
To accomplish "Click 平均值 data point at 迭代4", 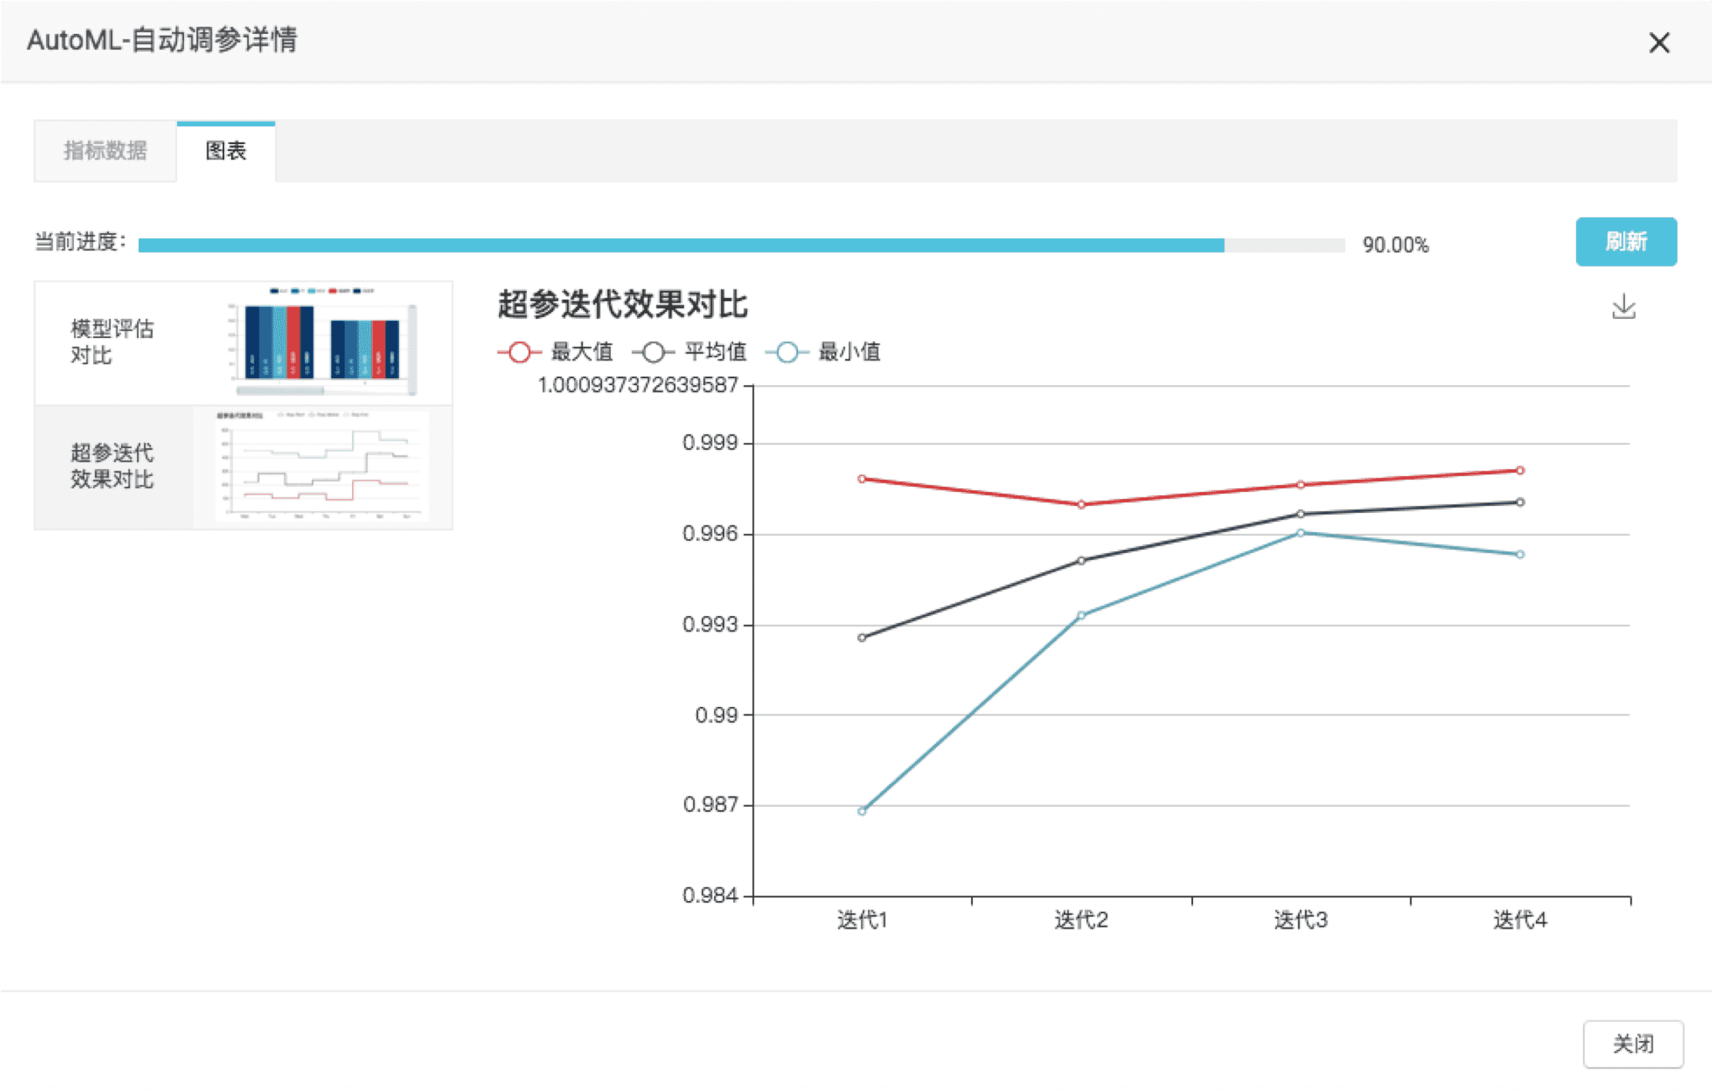I will pyautogui.click(x=1520, y=502).
